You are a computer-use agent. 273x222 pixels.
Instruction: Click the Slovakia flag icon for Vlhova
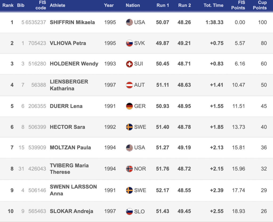pyautogui.click(x=129, y=43)
